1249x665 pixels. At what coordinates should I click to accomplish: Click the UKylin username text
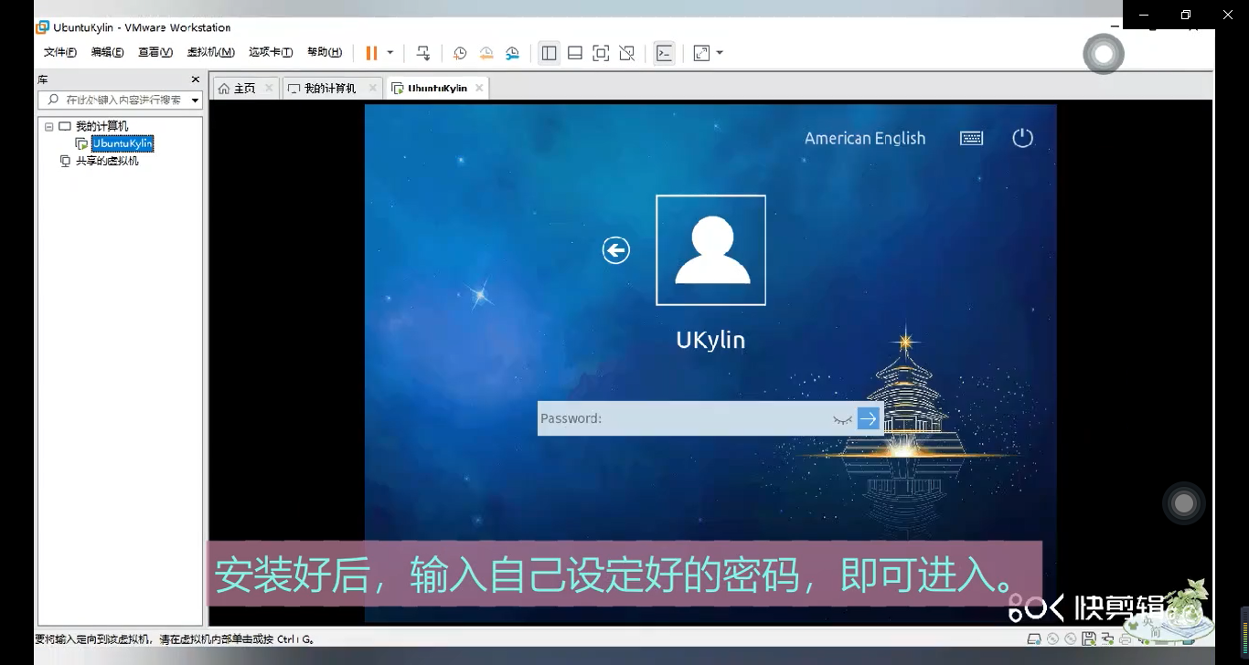click(710, 340)
